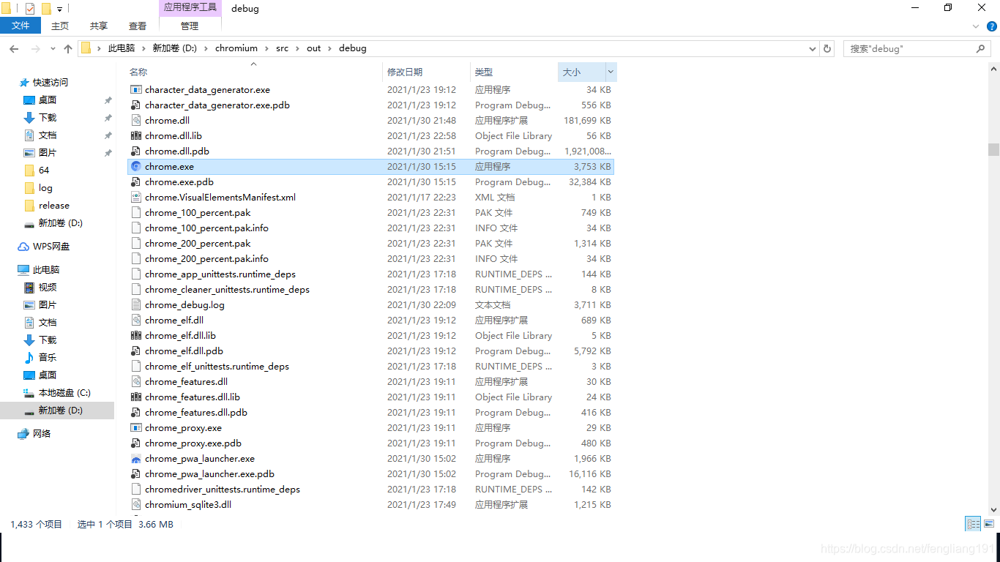Image resolution: width=1000 pixels, height=562 pixels.
Task: Open the 管理 ribbon tab
Action: click(190, 26)
